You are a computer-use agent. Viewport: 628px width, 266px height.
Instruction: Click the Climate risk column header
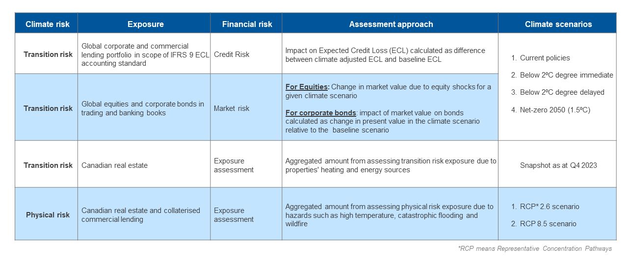(48, 24)
